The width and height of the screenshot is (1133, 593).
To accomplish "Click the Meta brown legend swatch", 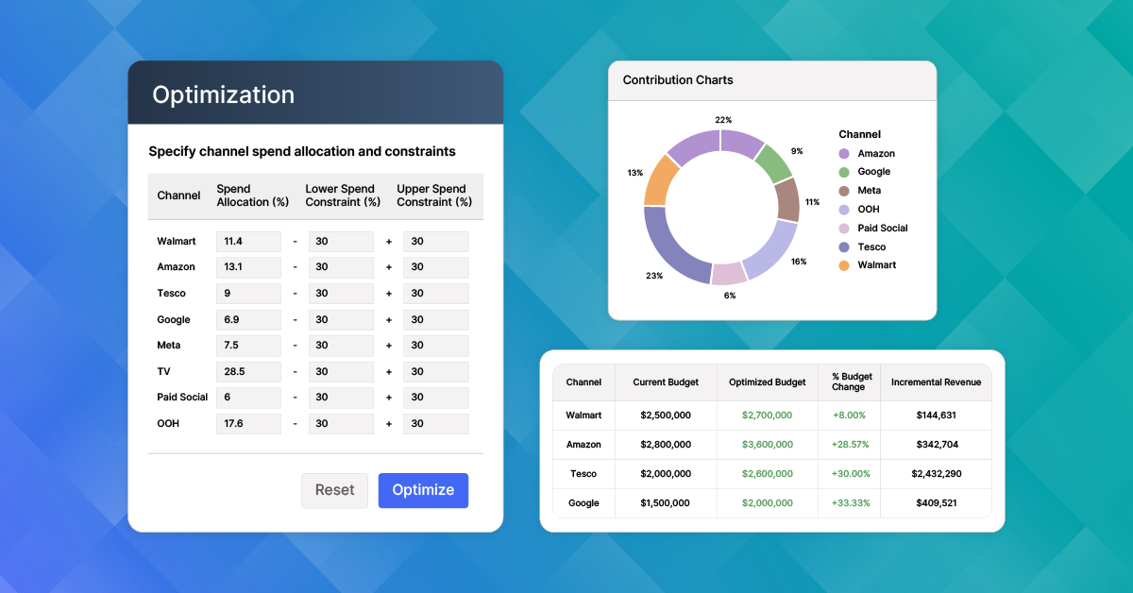I will [844, 191].
